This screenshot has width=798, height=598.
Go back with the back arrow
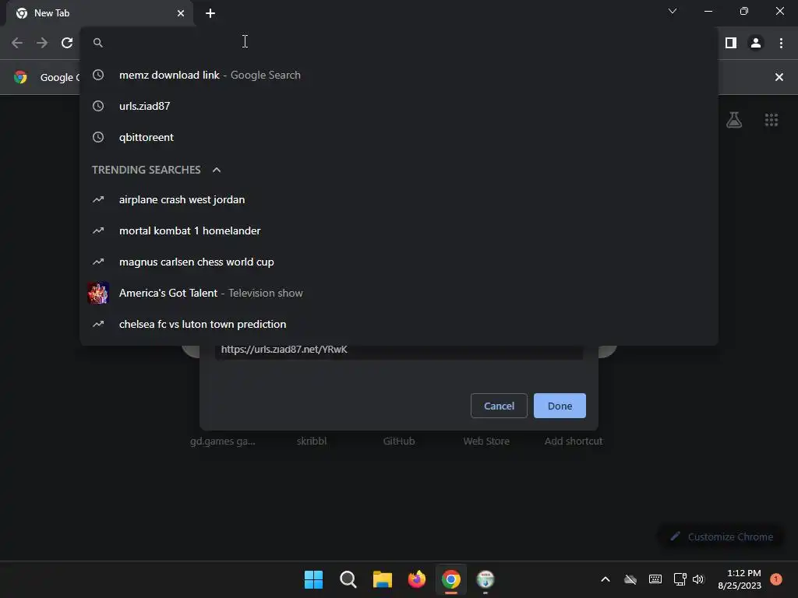(x=17, y=43)
